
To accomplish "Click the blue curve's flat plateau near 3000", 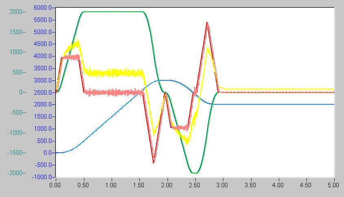I will point(165,80).
